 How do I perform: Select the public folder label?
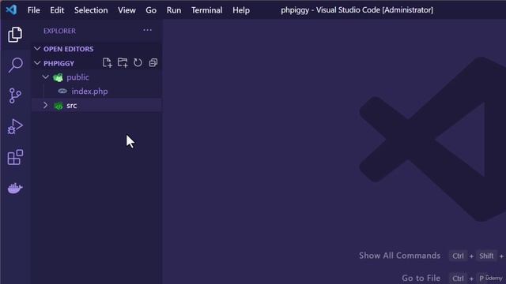click(x=77, y=77)
